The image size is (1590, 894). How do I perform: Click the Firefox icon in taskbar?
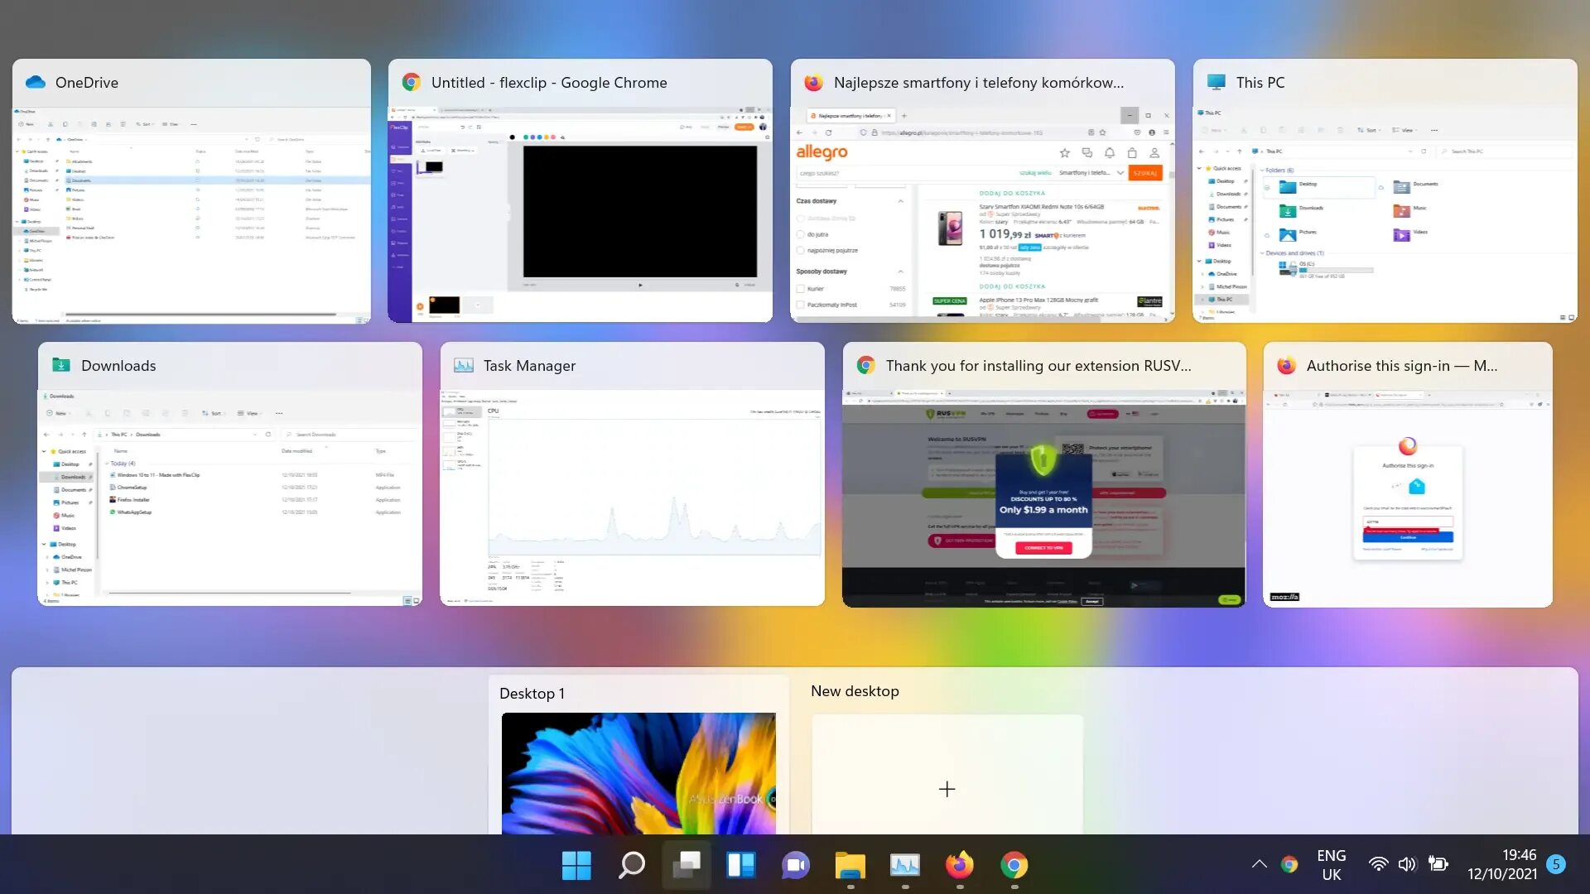point(959,865)
